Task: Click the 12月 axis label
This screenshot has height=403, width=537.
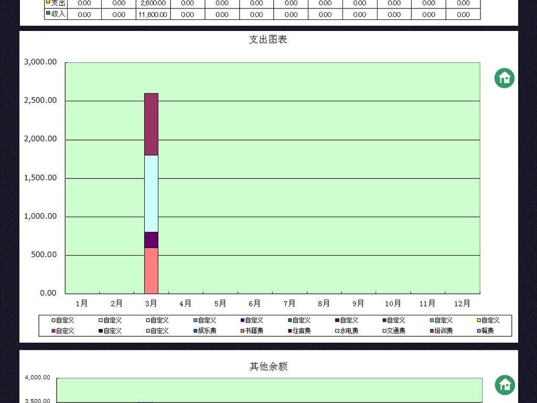Action: [462, 303]
